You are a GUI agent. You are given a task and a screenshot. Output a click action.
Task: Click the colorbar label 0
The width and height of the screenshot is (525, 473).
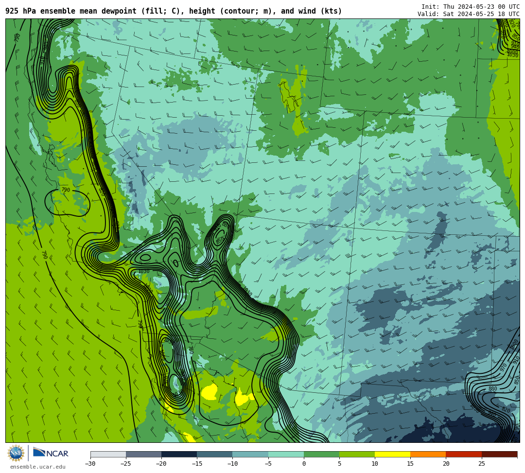pyautogui.click(x=304, y=464)
